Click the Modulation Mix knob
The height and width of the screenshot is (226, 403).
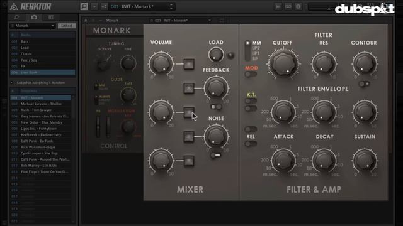[x=128, y=126]
